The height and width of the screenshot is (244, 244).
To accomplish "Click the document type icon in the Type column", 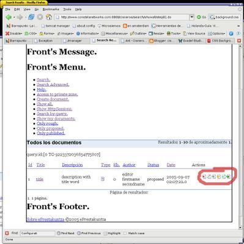I will (x=103, y=179).
